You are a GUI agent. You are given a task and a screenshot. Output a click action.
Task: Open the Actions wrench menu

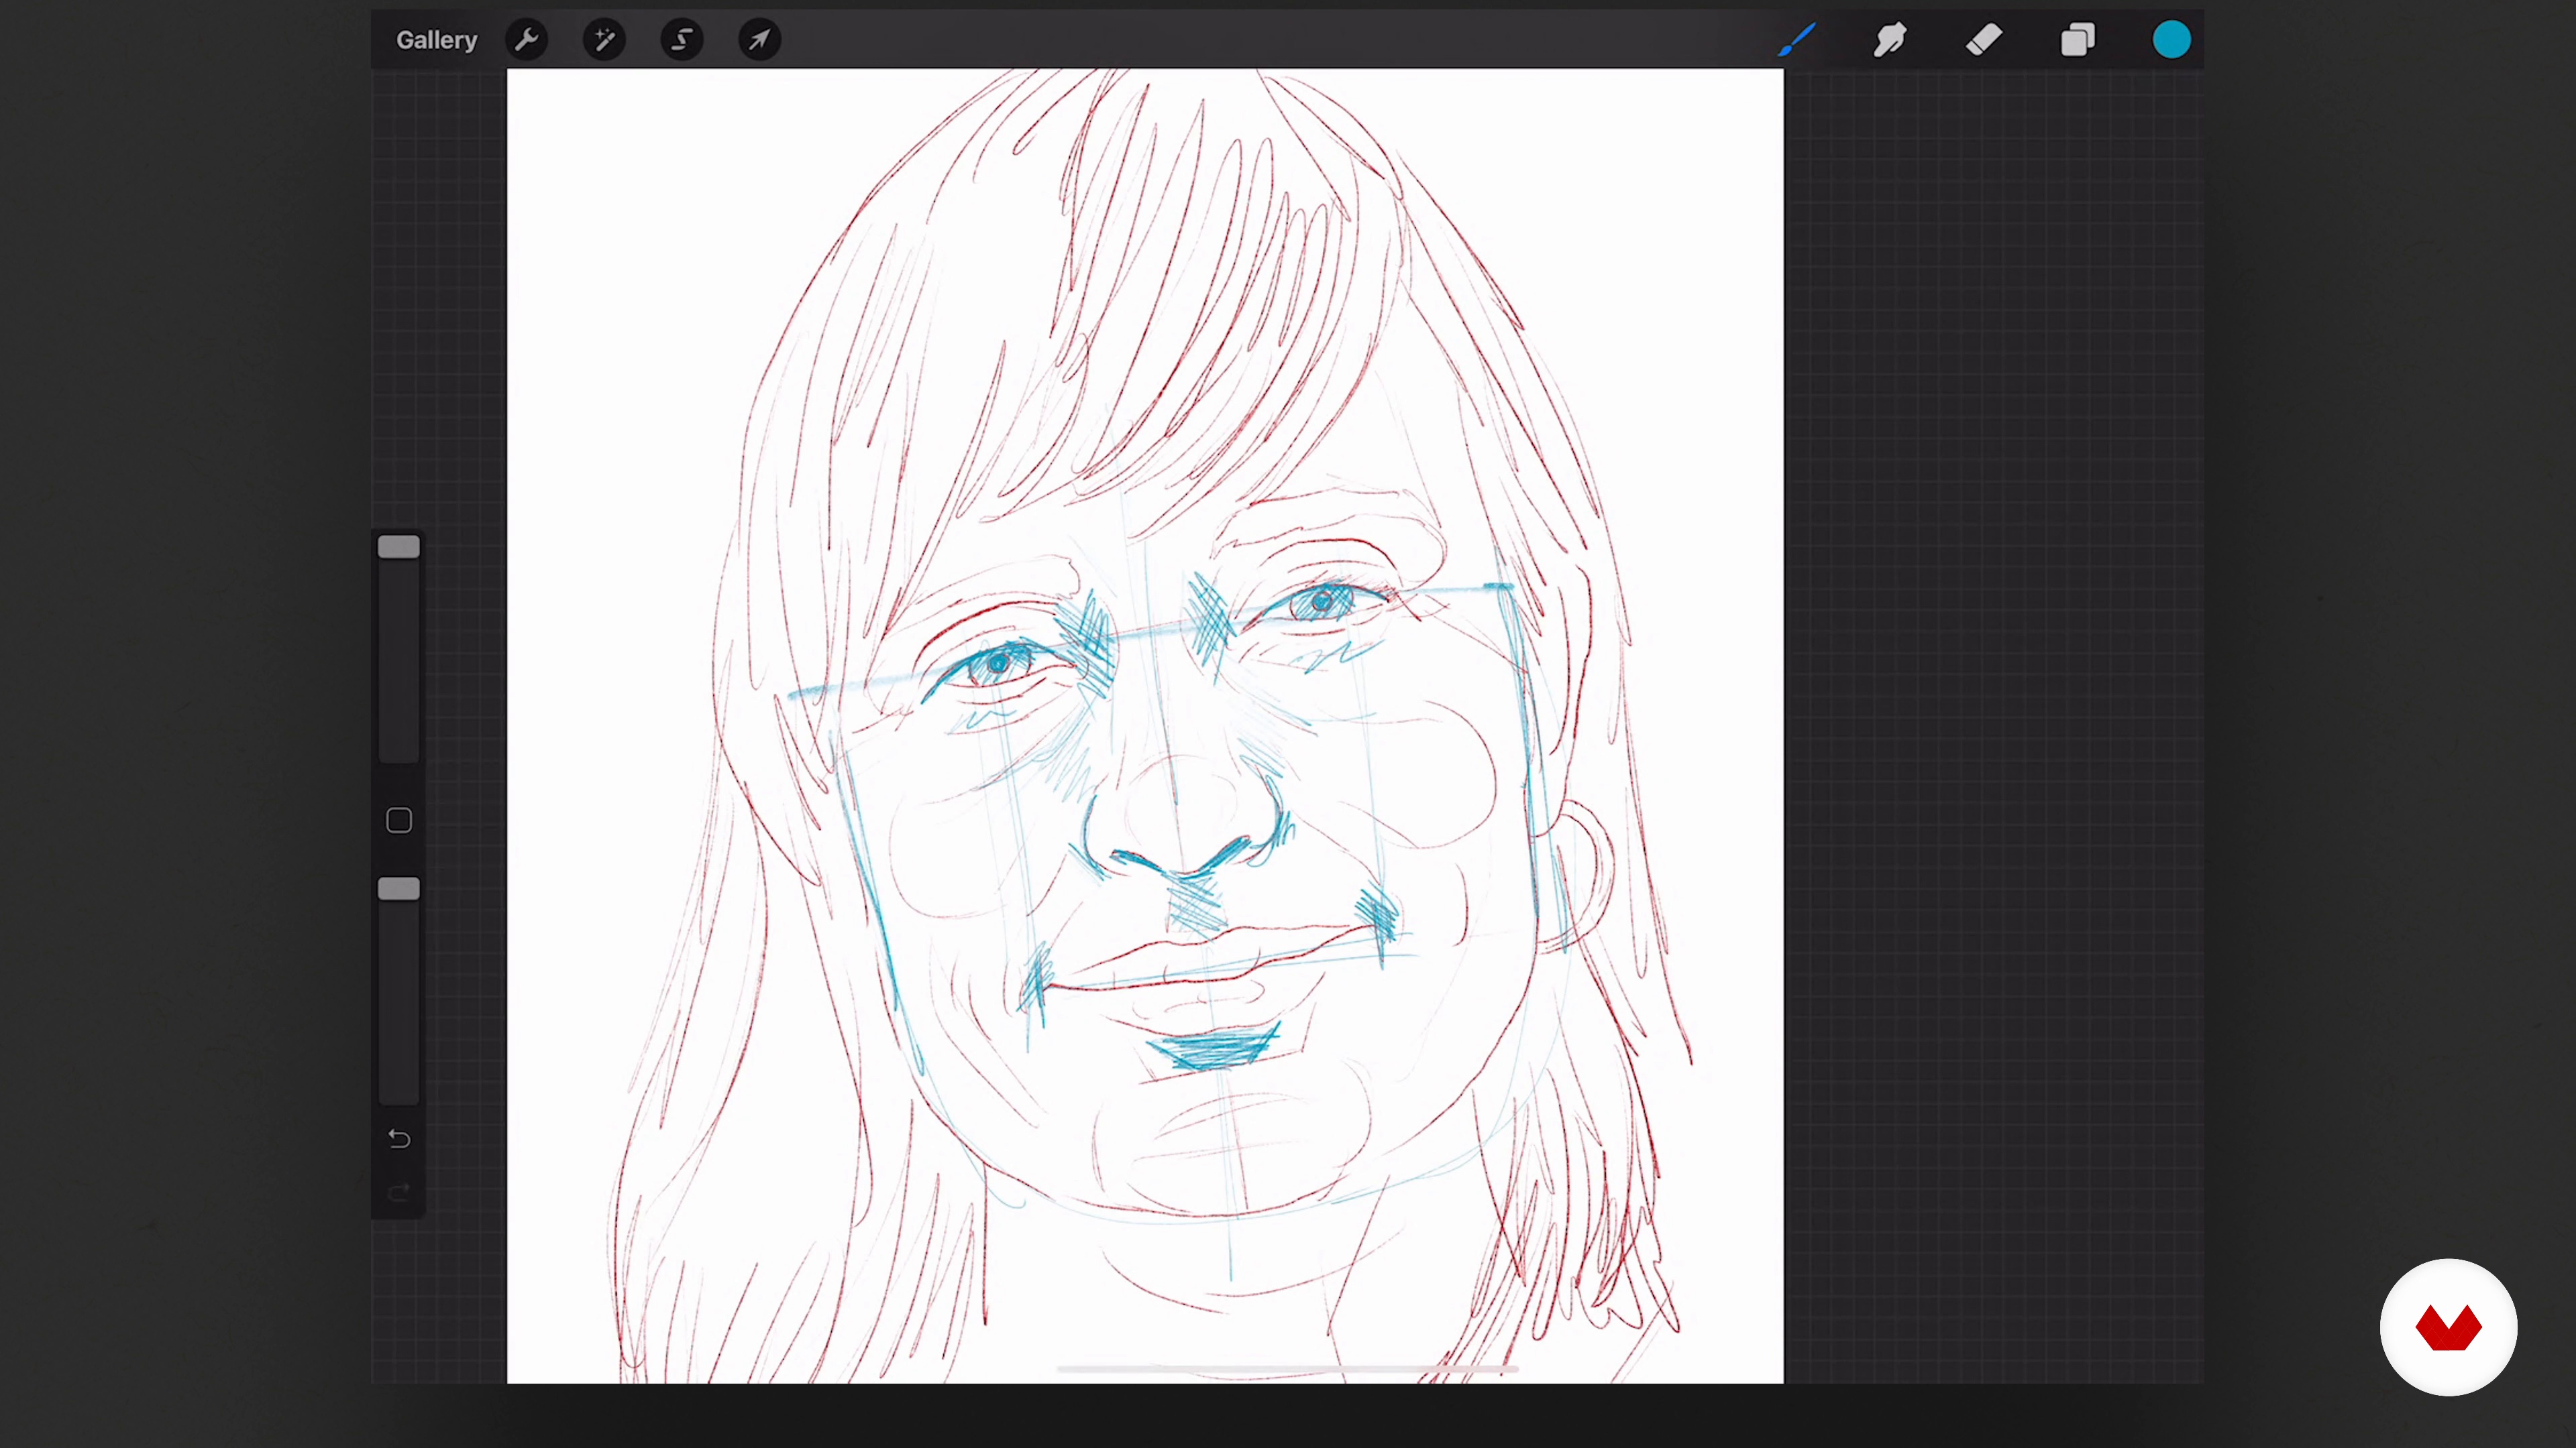(x=527, y=40)
